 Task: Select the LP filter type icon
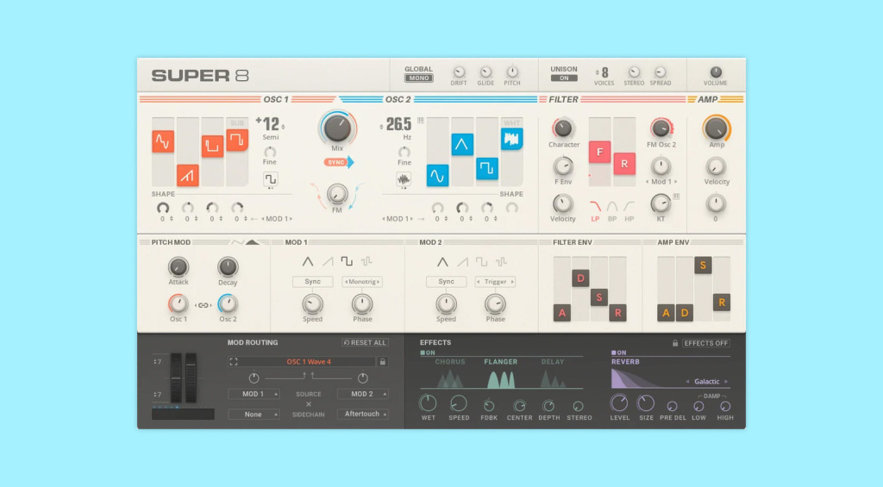[x=595, y=207]
